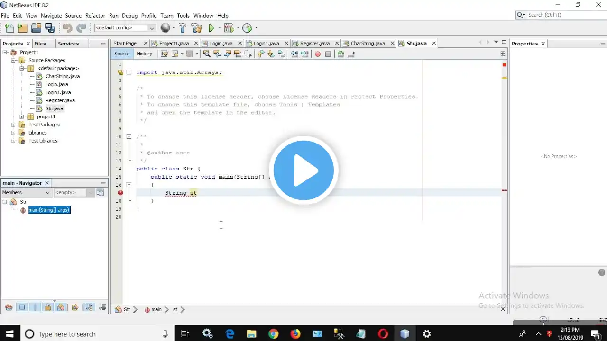607x341 pixels.
Task: Open the Refactor menu
Action: pyautogui.click(x=95, y=16)
